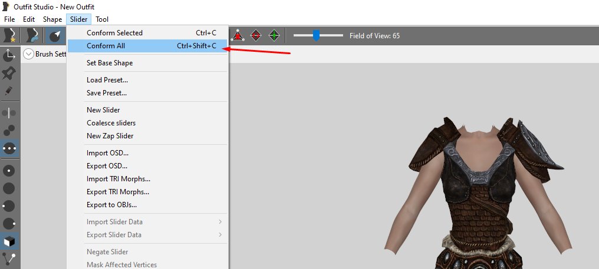Select the brush icon with dot on left

click(x=9, y=205)
